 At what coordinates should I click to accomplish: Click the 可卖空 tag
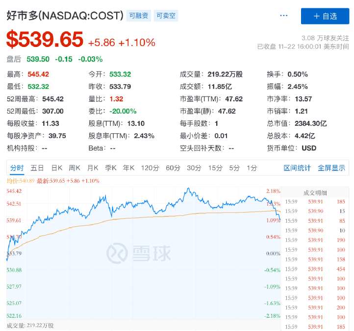(166, 16)
